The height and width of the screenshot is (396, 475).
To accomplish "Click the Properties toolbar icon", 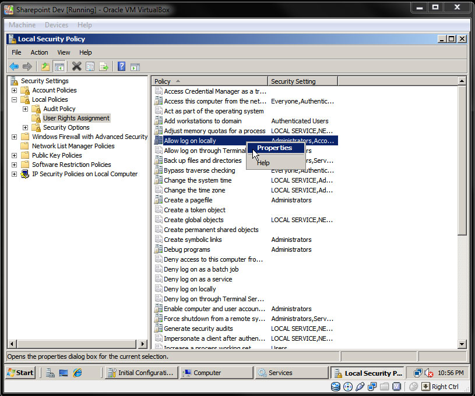I will pyautogui.click(x=90, y=66).
